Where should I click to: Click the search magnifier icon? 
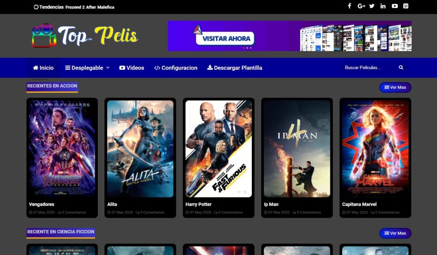click(x=401, y=67)
